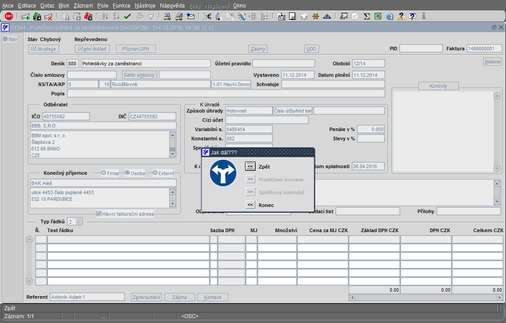
Task: Click the red EXIT icon in toolbar
Action: [8, 16]
